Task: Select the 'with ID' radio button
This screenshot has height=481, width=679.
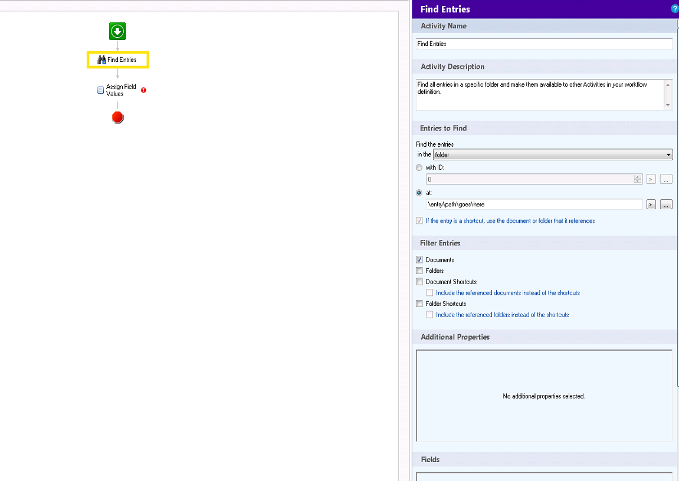Action: pos(419,167)
